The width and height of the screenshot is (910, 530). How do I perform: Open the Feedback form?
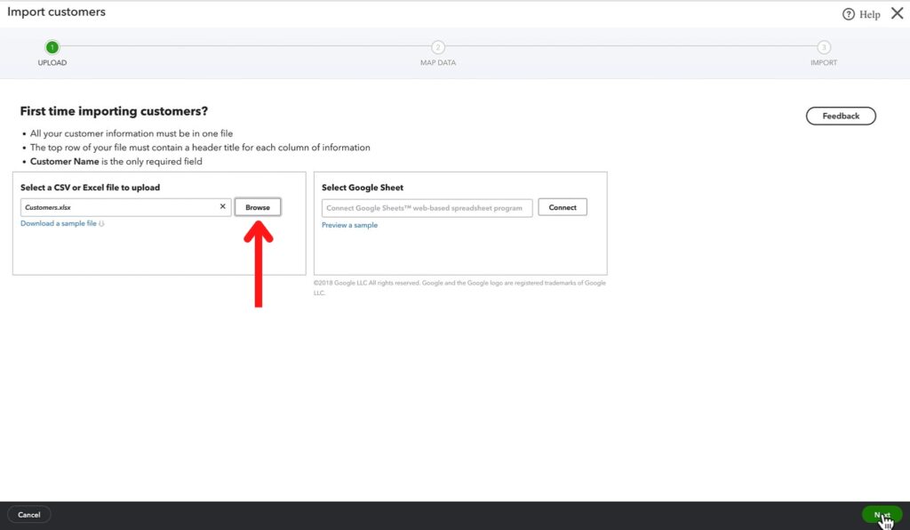[840, 116]
